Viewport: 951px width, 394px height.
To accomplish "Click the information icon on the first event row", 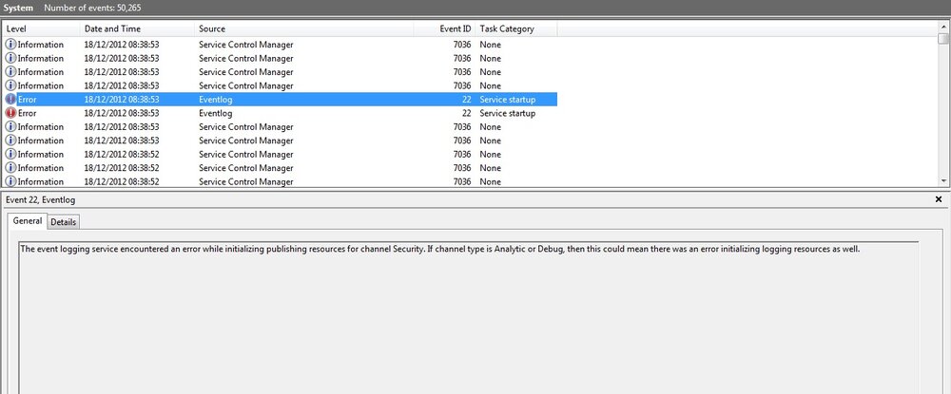I will (10, 45).
